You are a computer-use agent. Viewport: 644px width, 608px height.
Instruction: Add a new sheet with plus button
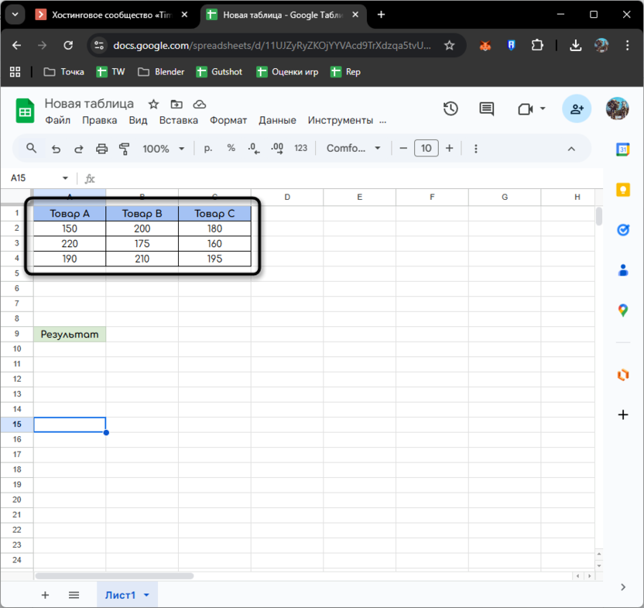pyautogui.click(x=45, y=595)
